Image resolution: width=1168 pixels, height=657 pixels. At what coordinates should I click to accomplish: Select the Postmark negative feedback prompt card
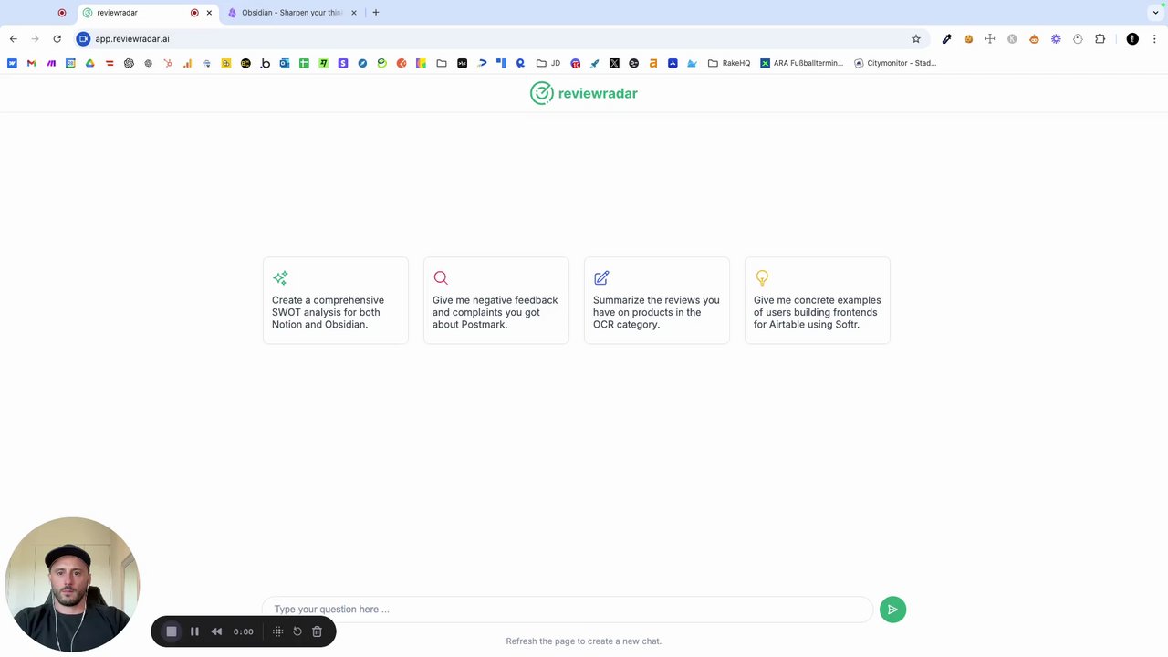[x=496, y=300]
